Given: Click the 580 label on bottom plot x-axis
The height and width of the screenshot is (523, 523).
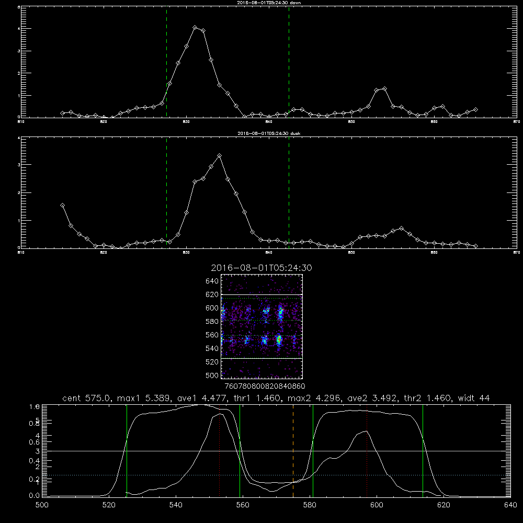Looking at the screenshot, I should pos(310,505).
